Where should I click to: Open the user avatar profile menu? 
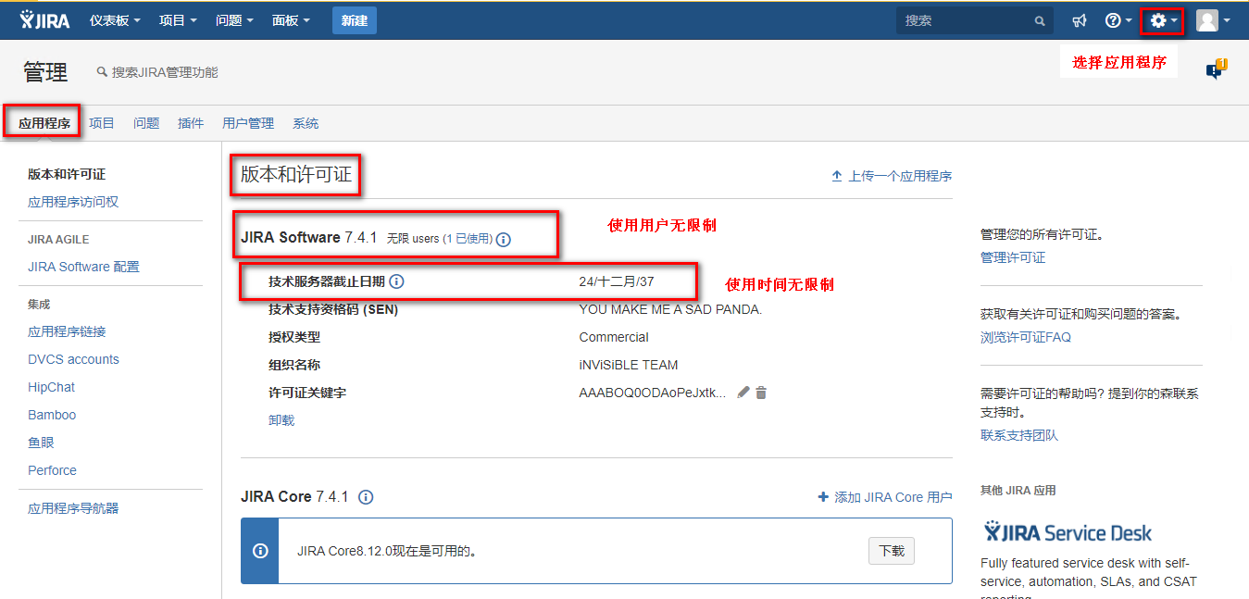pos(1213,20)
